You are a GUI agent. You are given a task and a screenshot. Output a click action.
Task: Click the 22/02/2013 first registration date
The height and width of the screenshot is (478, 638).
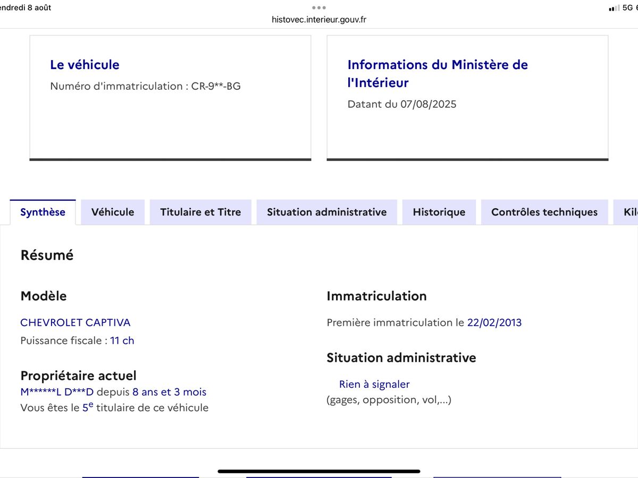coord(494,322)
